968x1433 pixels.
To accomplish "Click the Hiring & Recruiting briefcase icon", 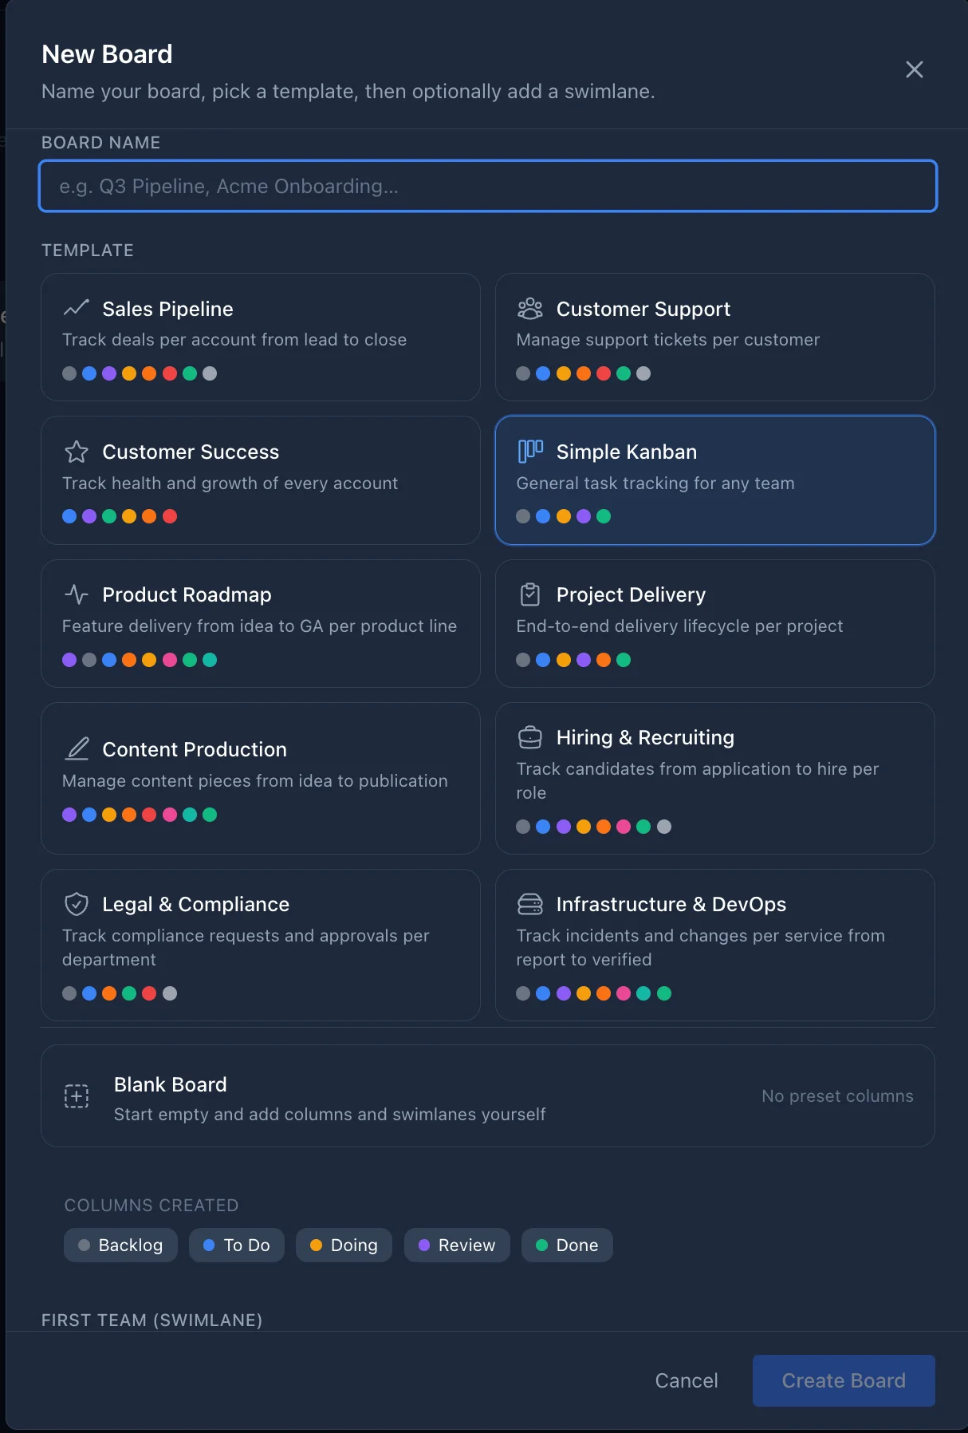I will point(530,736).
